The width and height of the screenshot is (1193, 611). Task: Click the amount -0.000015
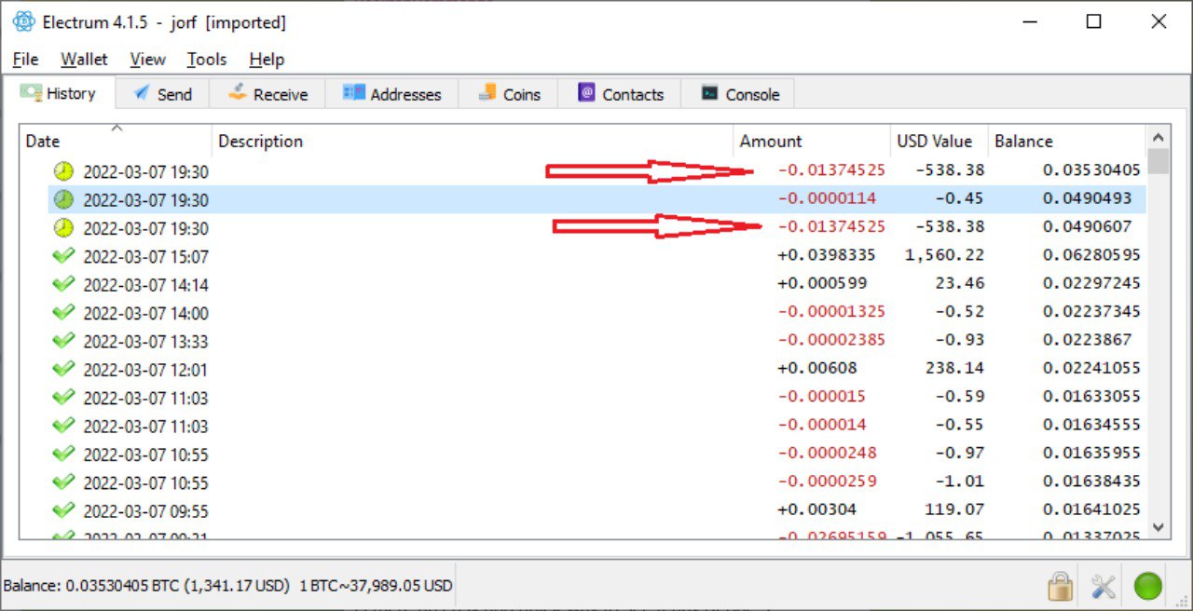tap(822, 397)
